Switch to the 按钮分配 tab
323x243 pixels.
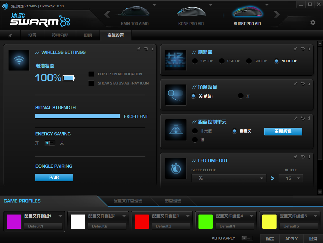point(60,35)
